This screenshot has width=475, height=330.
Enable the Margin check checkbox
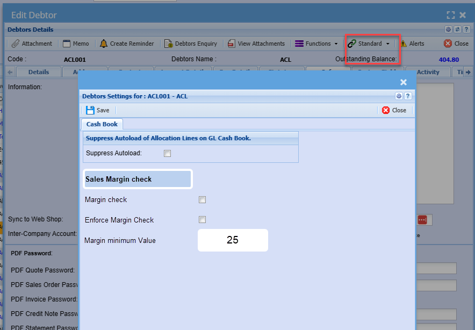tap(202, 200)
